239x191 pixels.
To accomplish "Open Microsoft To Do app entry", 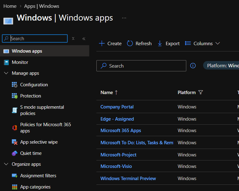I will tap(137, 143).
